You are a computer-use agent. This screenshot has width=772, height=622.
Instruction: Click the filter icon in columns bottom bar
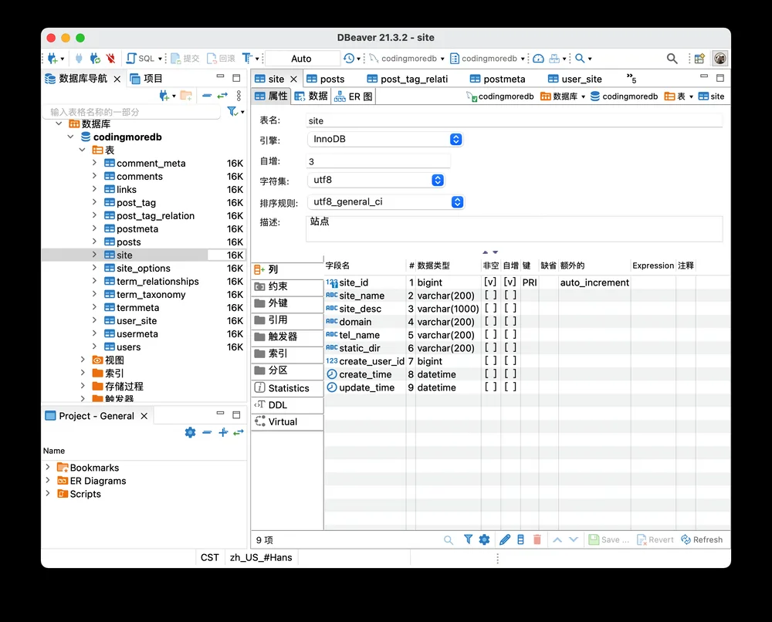[x=469, y=540]
